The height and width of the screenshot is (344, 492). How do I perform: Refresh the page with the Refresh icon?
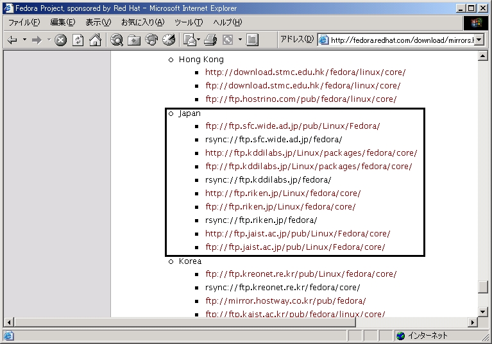[x=78, y=40]
